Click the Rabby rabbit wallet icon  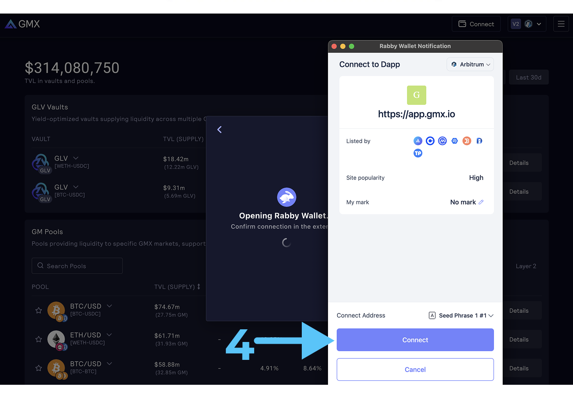click(x=286, y=197)
